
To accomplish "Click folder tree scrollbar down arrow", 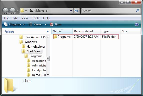I will point(48,75).
